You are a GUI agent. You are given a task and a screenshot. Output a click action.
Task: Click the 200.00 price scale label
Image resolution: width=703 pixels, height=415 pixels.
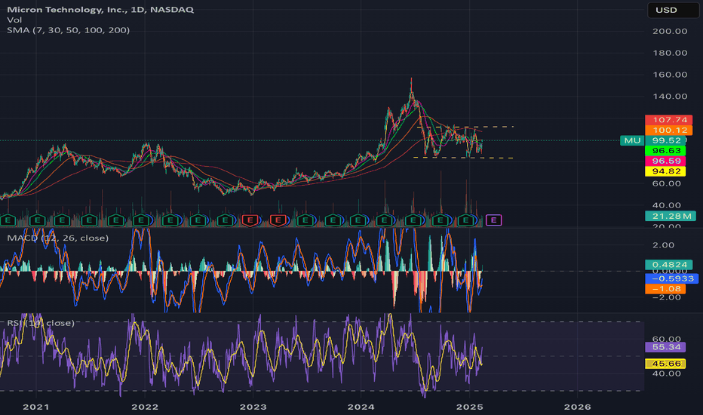click(x=670, y=31)
